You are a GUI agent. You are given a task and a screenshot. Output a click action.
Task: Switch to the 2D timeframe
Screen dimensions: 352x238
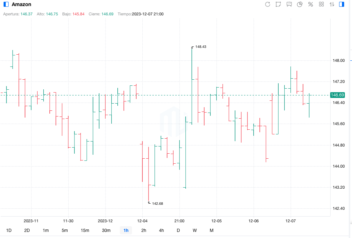(x=27, y=230)
